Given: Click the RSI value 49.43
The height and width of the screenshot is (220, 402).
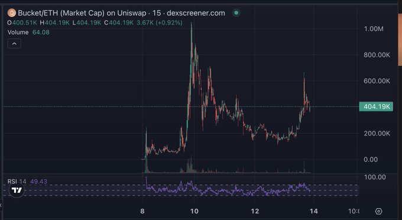Looking at the screenshot, I should (38, 182).
